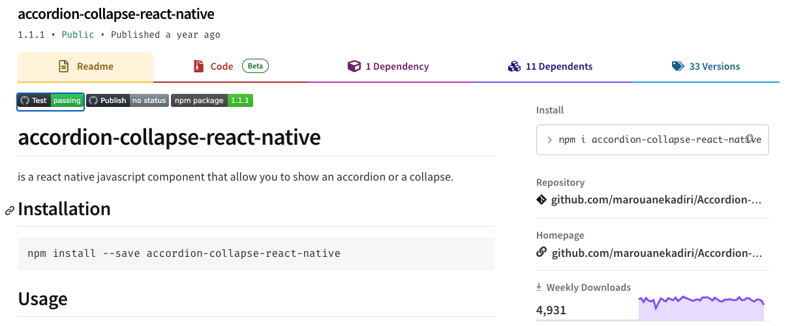This screenshot has width=792, height=326.
Task: Click the Install section label
Action: (x=550, y=110)
